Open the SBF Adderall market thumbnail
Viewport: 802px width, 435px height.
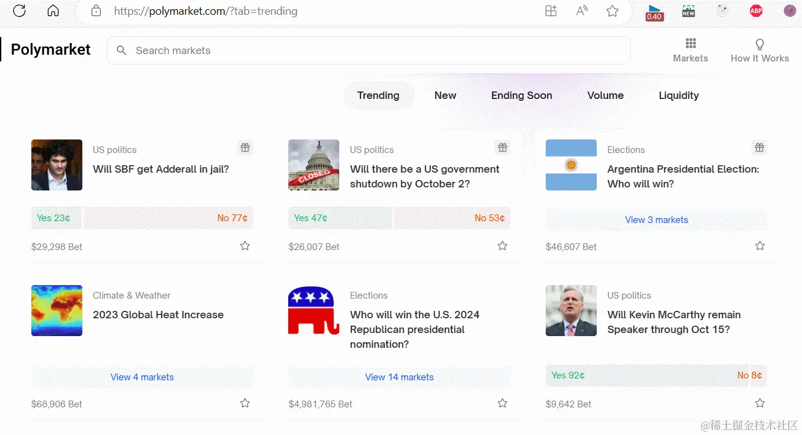click(x=57, y=165)
